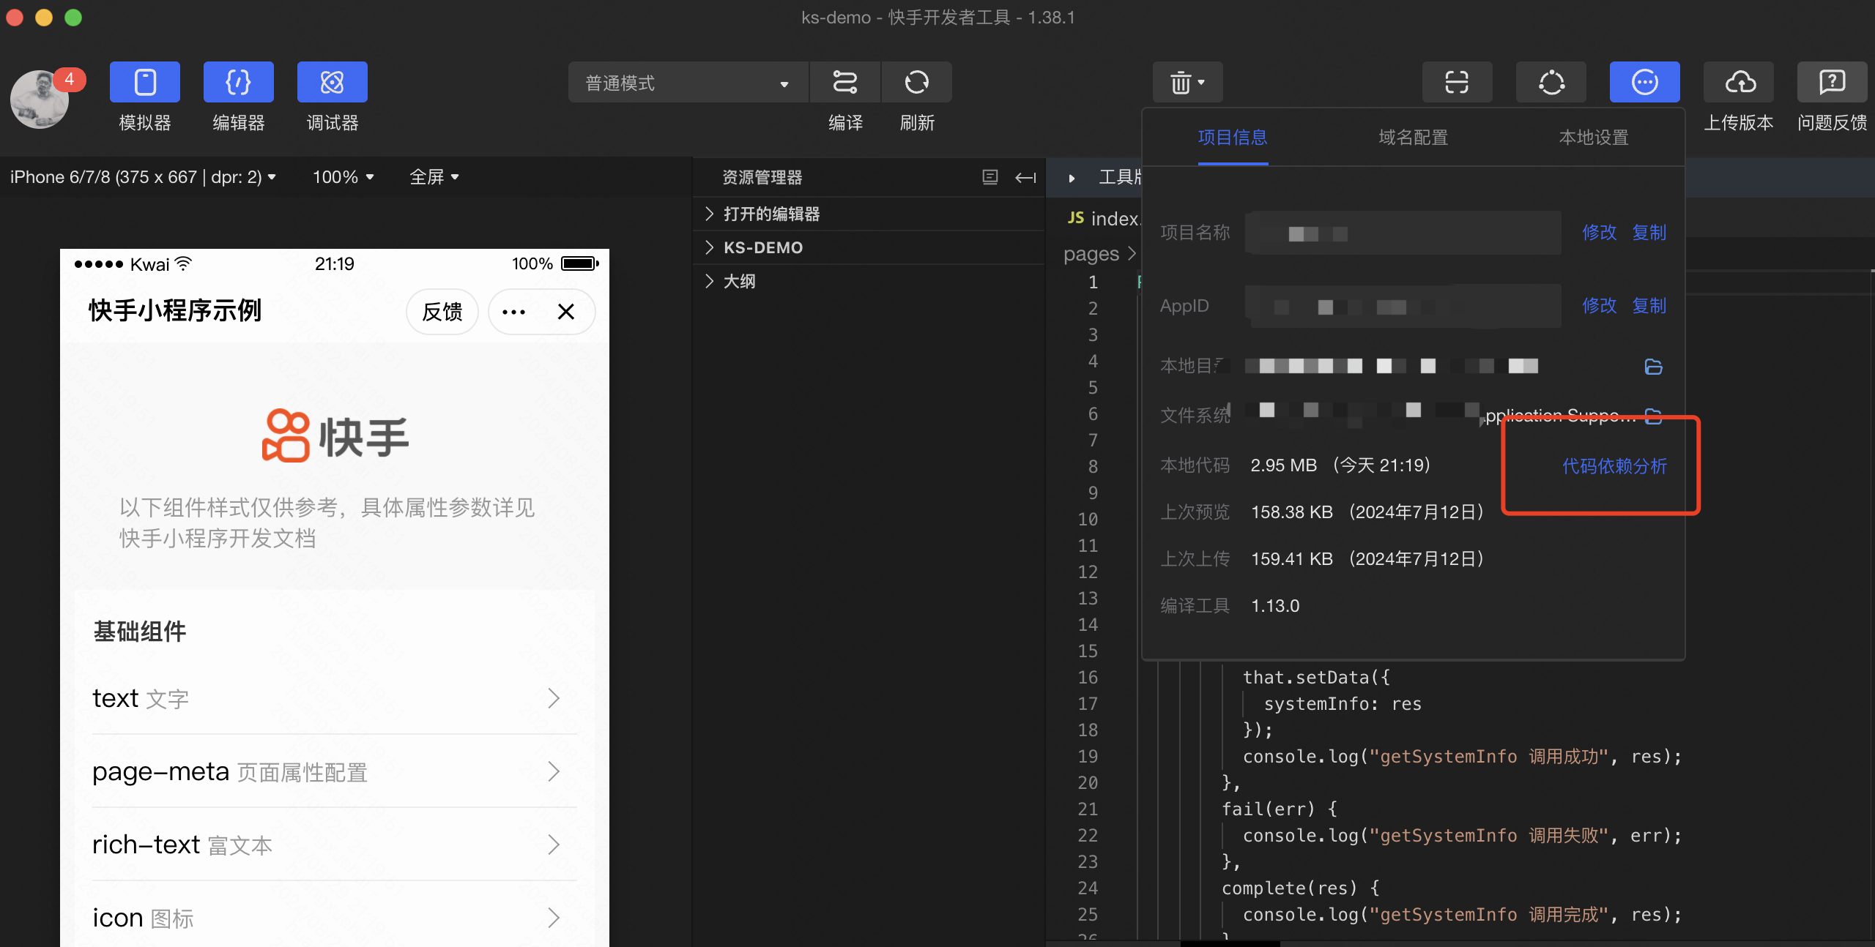Click the 上传版本 cloud upload icon
Viewport: 1875px width, 947px height.
tap(1739, 82)
